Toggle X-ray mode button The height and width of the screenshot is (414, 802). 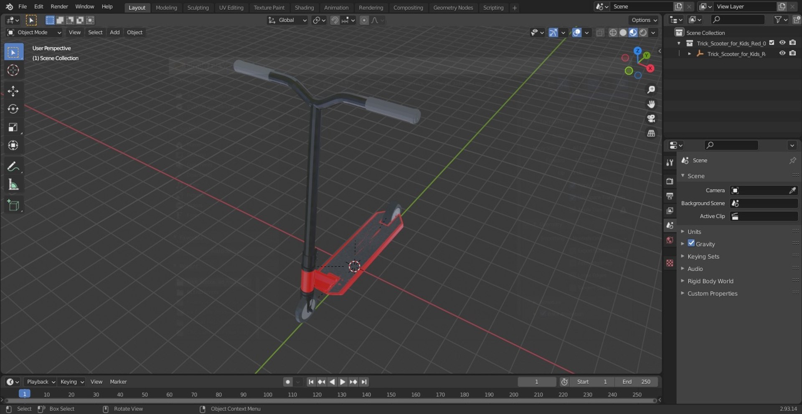600,33
